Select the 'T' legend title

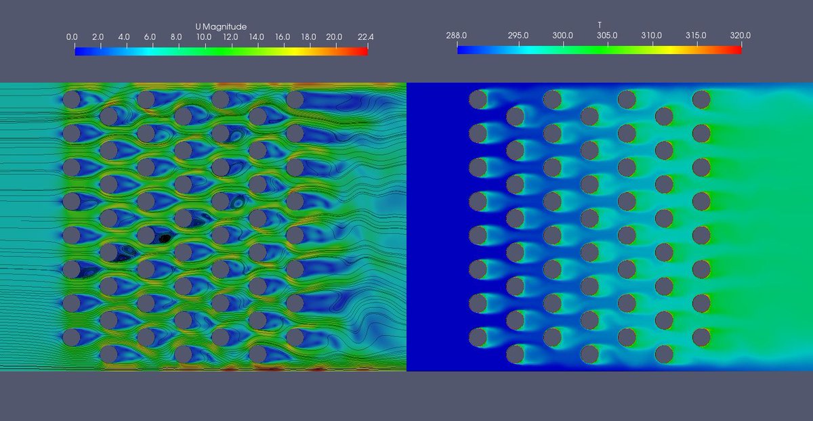click(x=600, y=25)
